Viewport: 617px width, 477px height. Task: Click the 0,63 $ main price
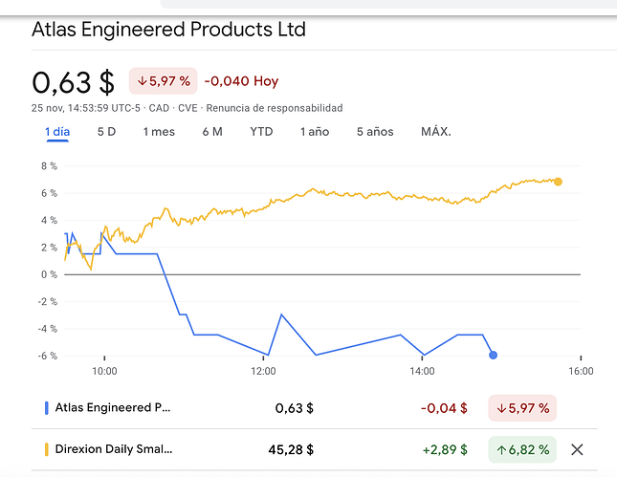74,82
